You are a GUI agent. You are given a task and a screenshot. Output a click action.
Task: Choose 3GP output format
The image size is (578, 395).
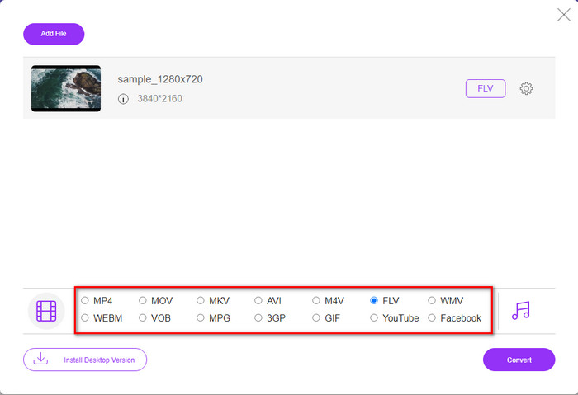[x=258, y=317]
